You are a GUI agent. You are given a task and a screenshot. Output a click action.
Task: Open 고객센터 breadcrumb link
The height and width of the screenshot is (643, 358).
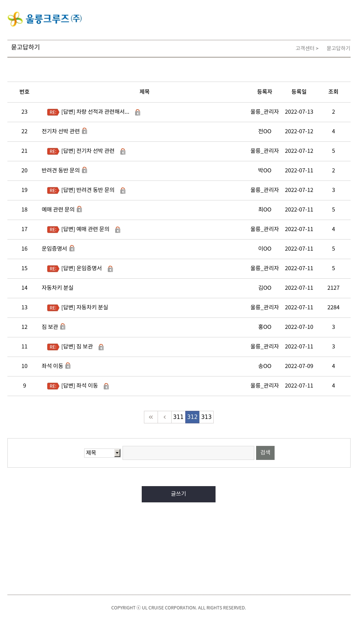coord(305,48)
